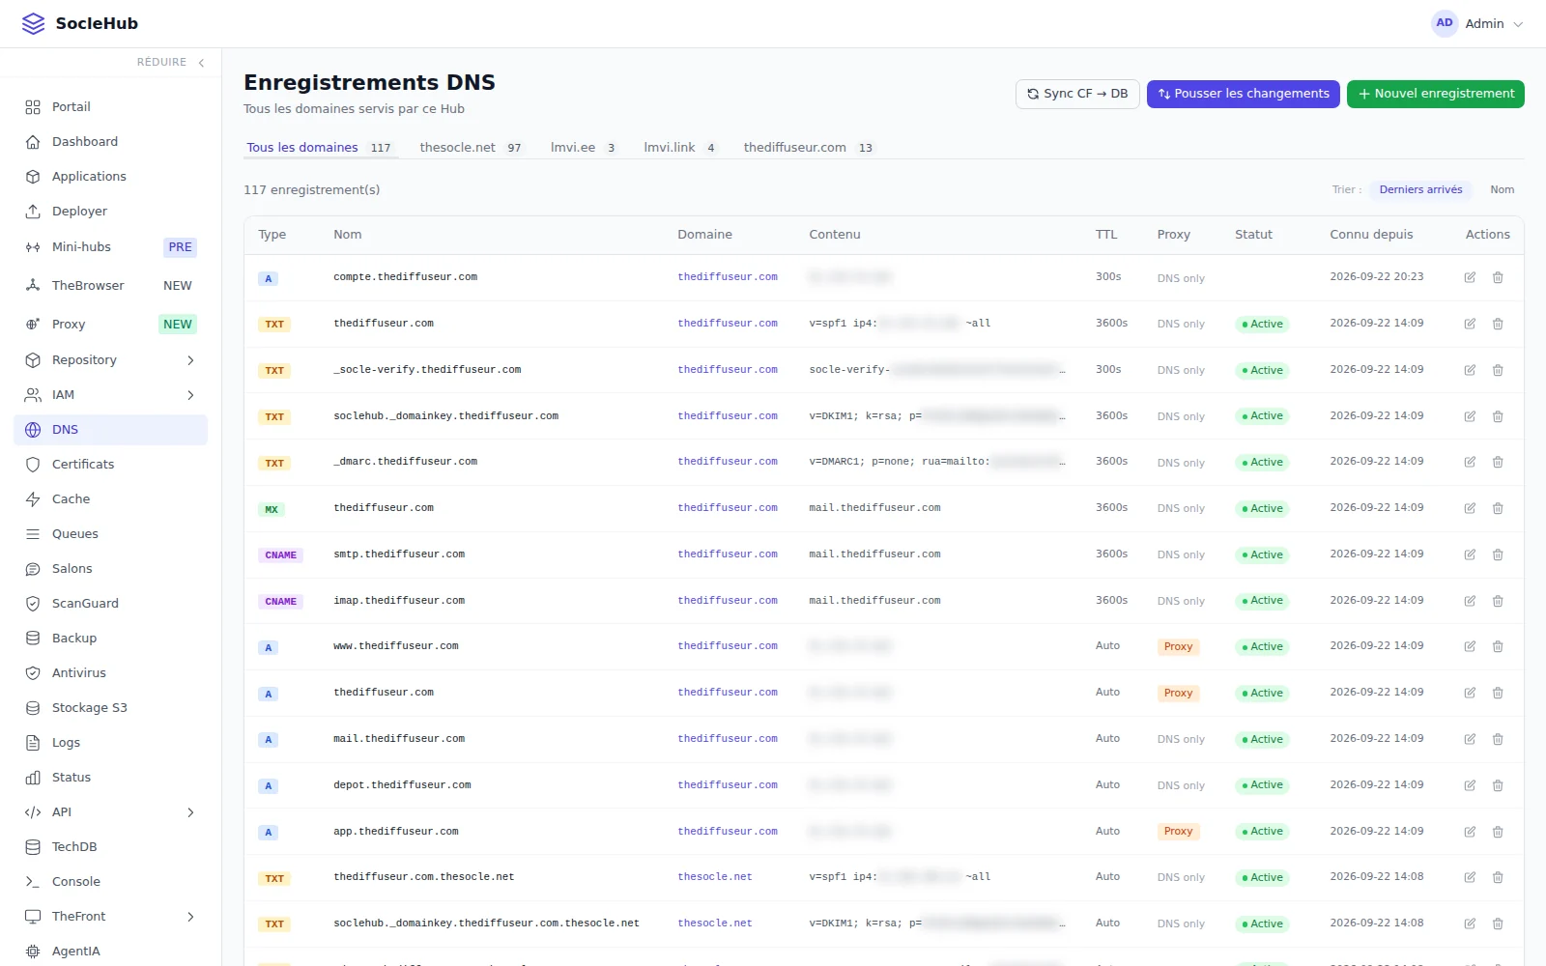Click the SocleHub logo
This screenshot has width=1546, height=966.
[79, 23]
